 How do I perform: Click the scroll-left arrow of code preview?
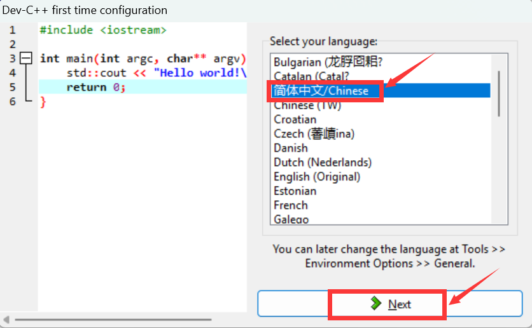pyautogui.click(x=6, y=319)
